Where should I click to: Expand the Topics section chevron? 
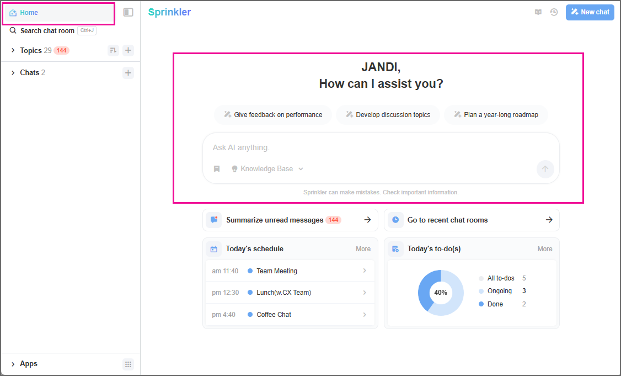click(x=13, y=50)
